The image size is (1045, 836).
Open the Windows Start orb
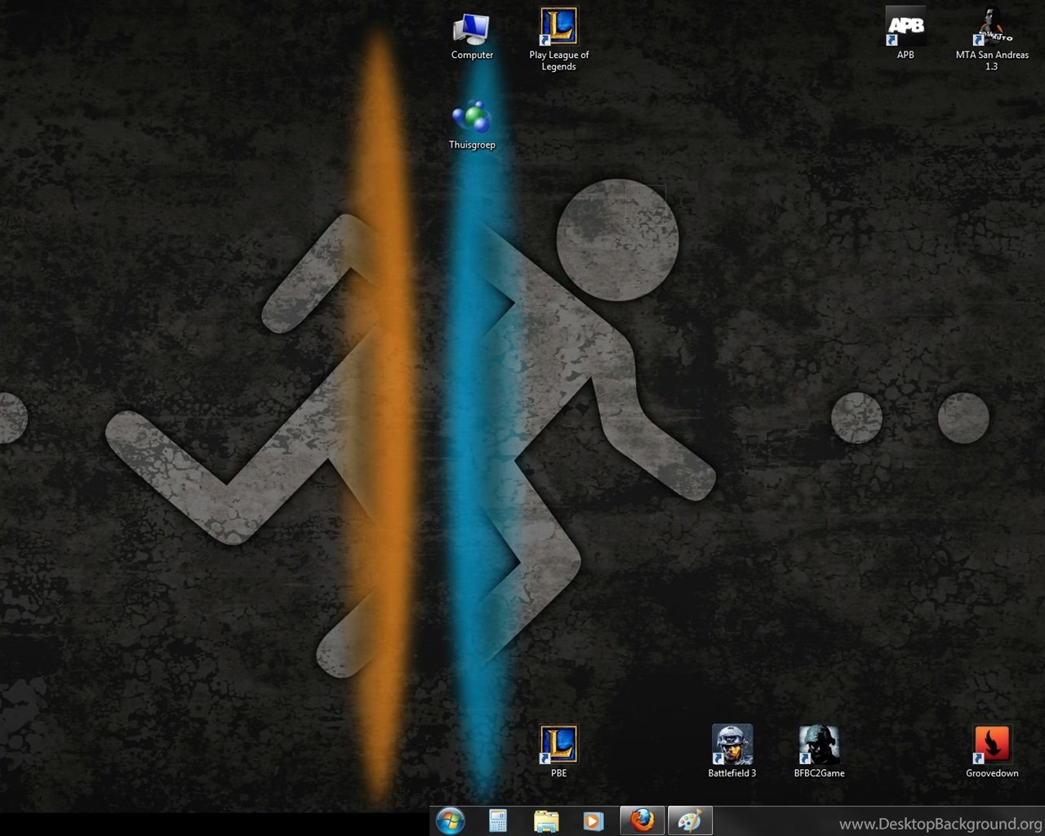pyautogui.click(x=451, y=820)
